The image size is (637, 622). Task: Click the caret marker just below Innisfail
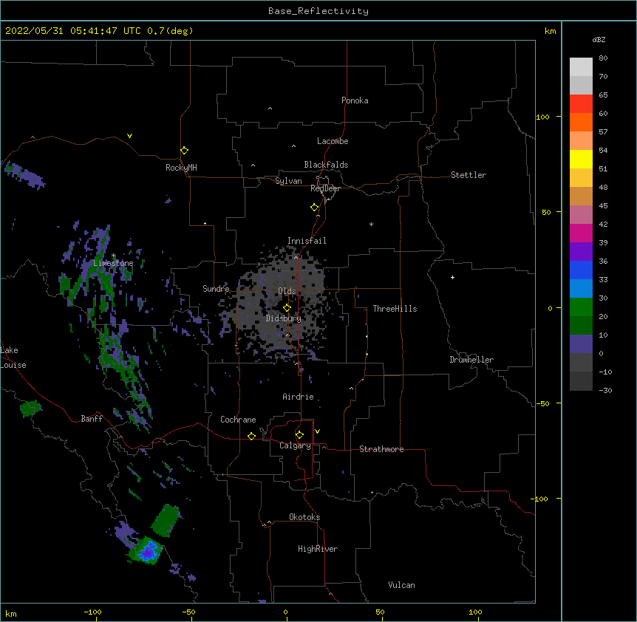point(296,257)
